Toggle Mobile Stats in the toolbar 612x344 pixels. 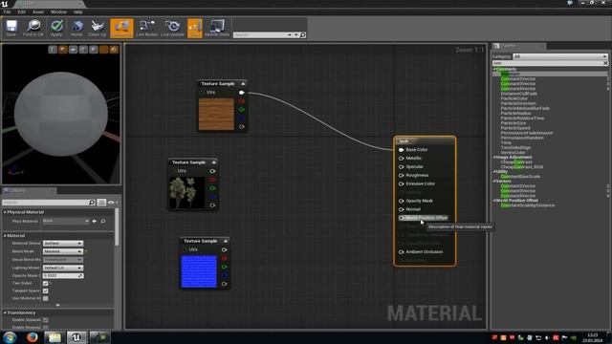[x=217, y=28]
